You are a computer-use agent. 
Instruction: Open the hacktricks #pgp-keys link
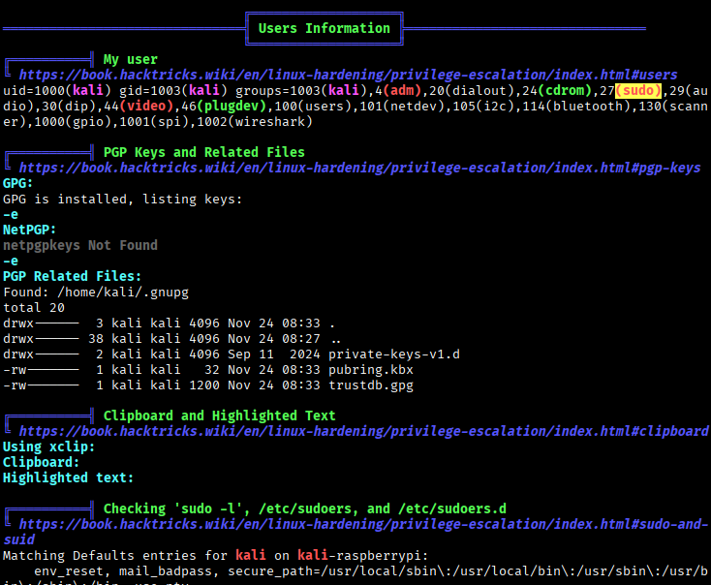tap(358, 168)
